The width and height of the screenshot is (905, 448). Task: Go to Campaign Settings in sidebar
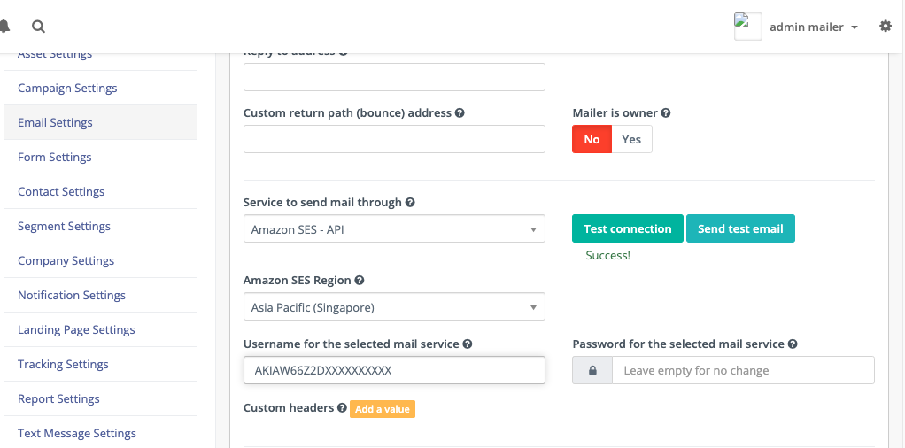click(67, 88)
